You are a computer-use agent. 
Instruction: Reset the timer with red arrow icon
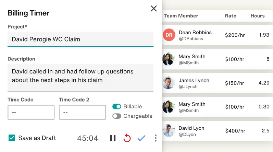pos(127,138)
